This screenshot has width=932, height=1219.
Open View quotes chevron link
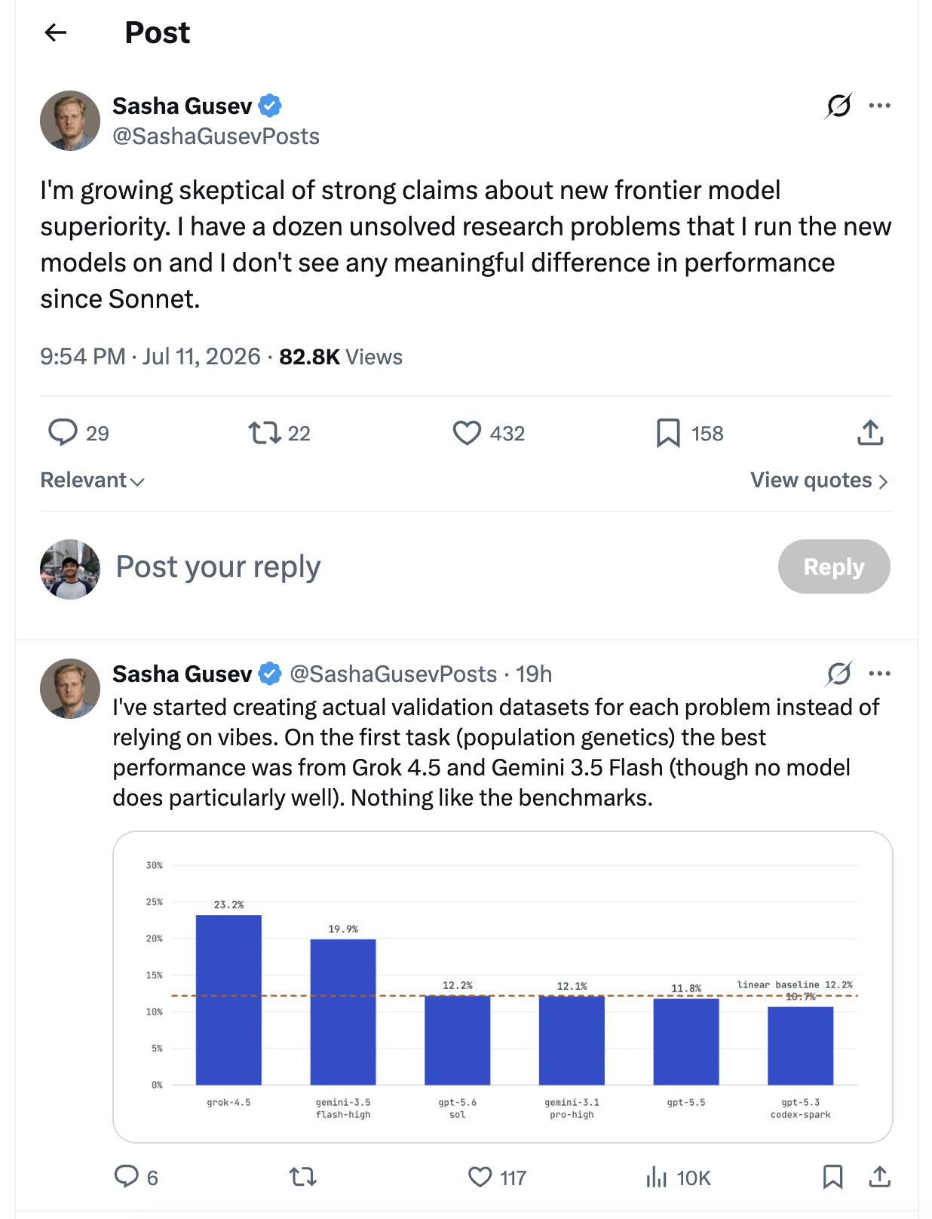click(820, 481)
